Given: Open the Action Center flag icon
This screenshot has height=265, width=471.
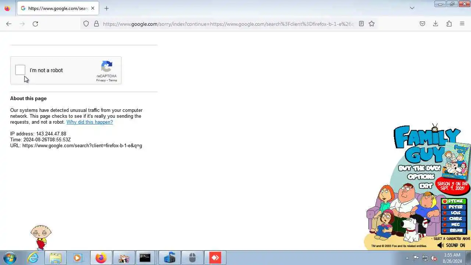Looking at the screenshot, I should click(416, 258).
